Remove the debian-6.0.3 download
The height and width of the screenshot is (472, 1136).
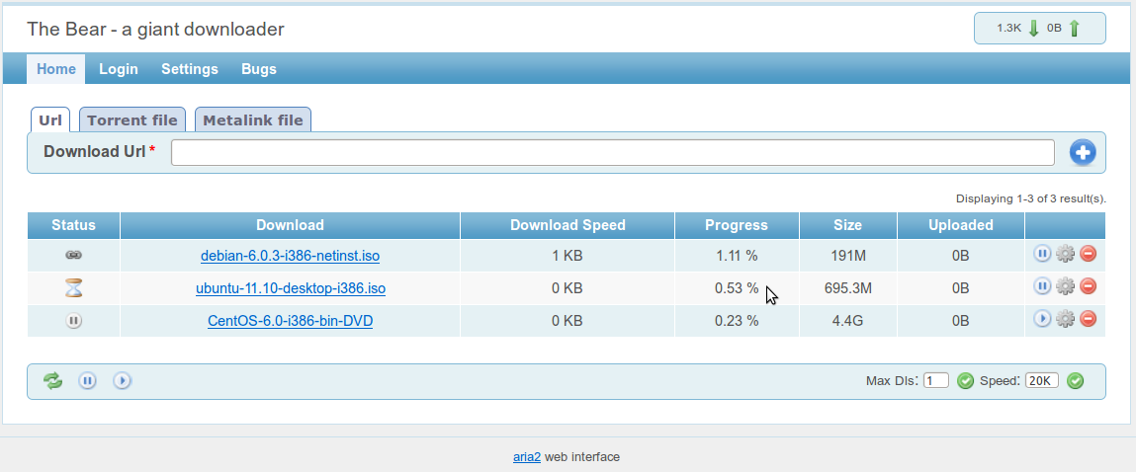(x=1088, y=255)
